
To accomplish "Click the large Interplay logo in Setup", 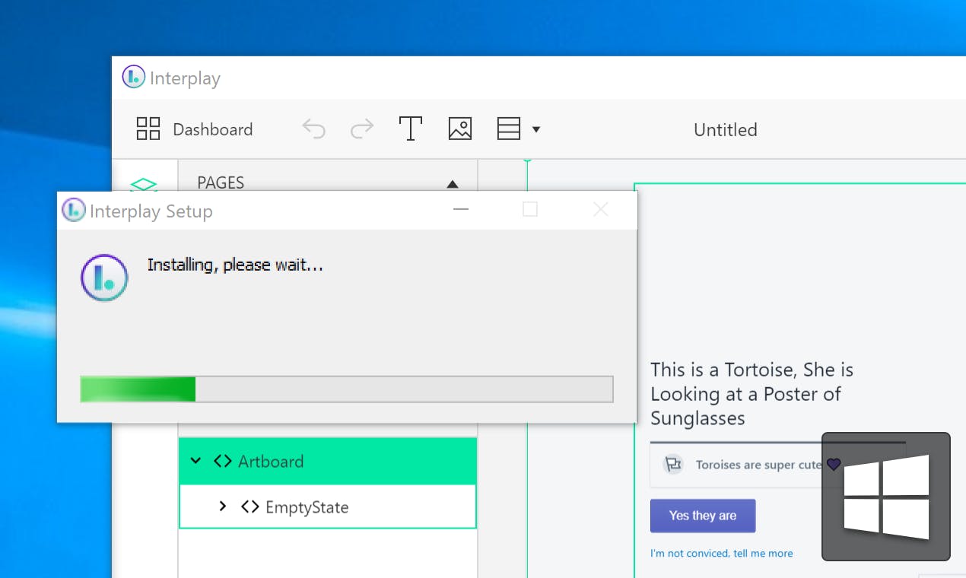I will 104,278.
